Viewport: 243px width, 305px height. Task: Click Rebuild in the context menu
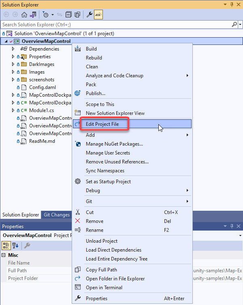(94, 58)
